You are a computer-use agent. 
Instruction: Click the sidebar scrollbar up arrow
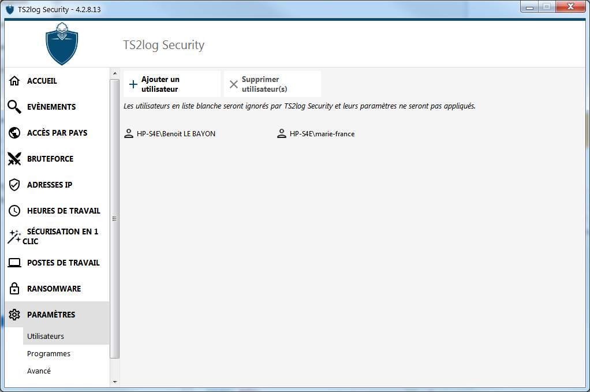coord(115,73)
